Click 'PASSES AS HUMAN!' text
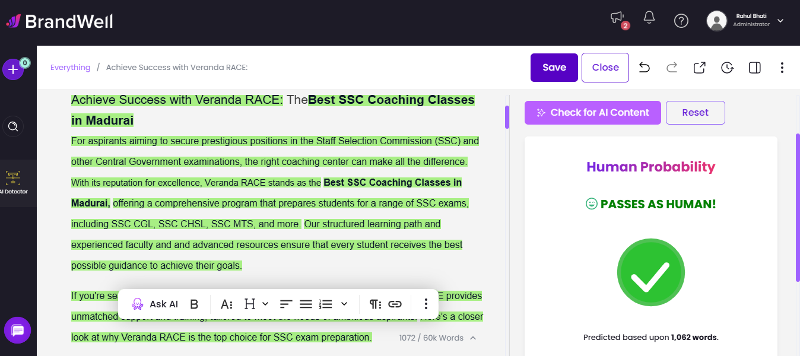 click(658, 204)
